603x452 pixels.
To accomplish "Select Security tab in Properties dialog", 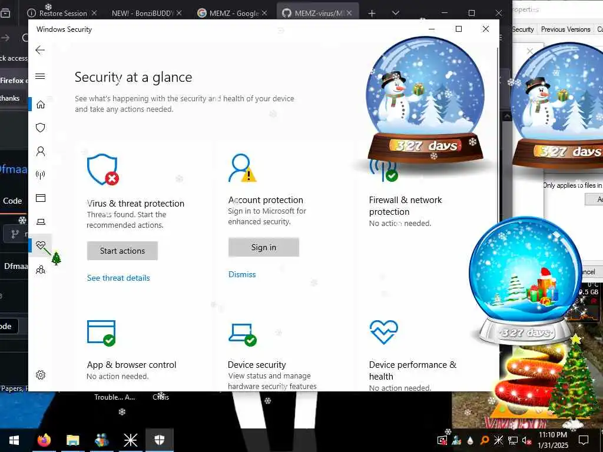I will click(523, 29).
